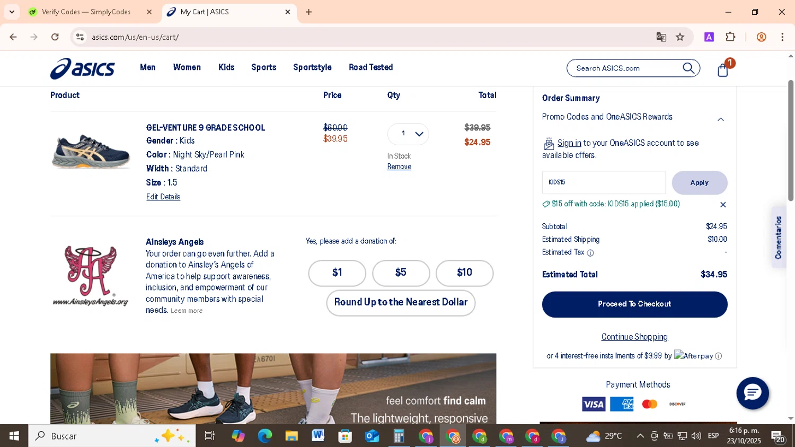Click the Search ASICS.com field
This screenshot has width=795, height=447.
(x=625, y=68)
